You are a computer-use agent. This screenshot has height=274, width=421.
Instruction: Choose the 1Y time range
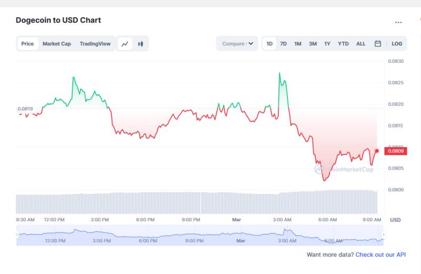pyautogui.click(x=327, y=44)
